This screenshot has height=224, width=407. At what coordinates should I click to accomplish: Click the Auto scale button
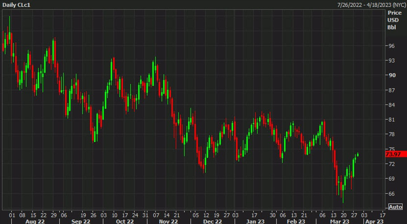pos(395,207)
